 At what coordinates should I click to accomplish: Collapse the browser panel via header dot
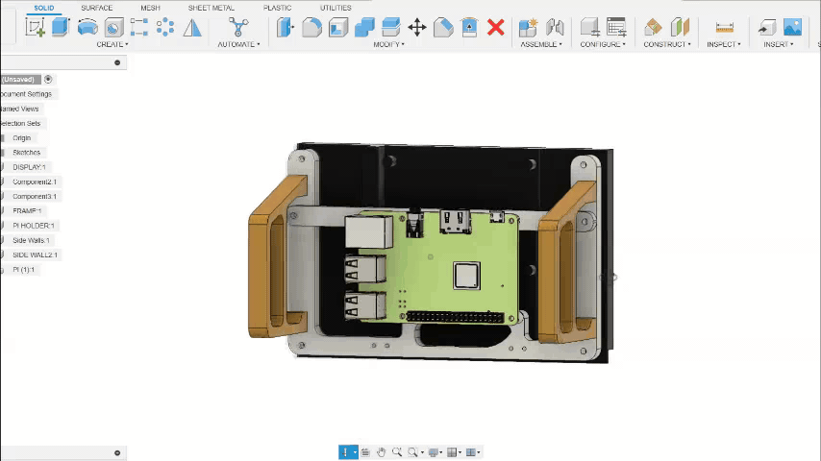[117, 62]
